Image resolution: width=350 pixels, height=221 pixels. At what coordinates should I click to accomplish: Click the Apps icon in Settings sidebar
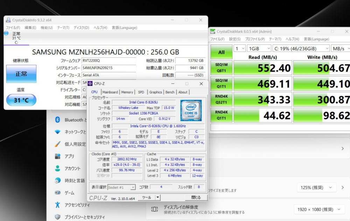(x=58, y=156)
